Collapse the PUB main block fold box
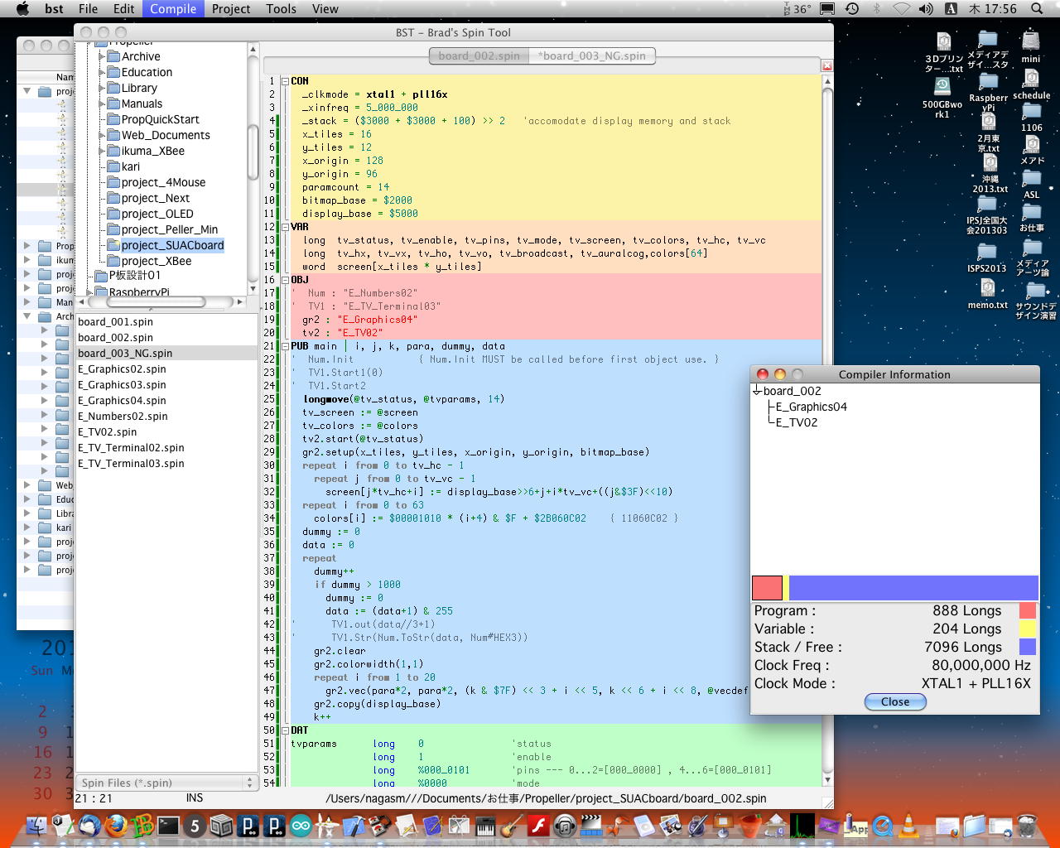Viewport: 1060px width, 848px height. (x=285, y=346)
